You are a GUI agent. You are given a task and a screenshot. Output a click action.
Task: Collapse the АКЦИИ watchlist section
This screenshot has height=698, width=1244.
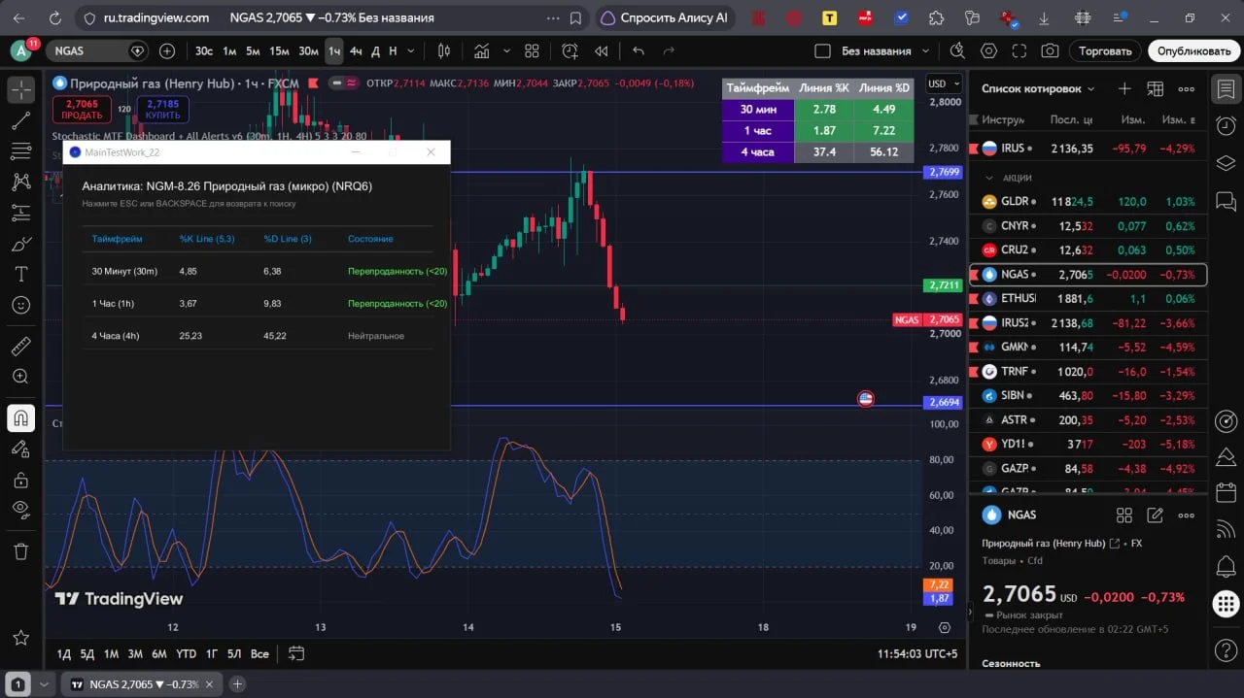coord(989,178)
